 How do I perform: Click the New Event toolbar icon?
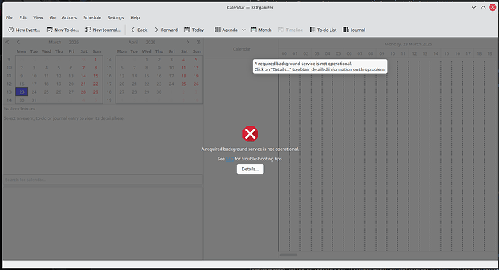point(11,30)
